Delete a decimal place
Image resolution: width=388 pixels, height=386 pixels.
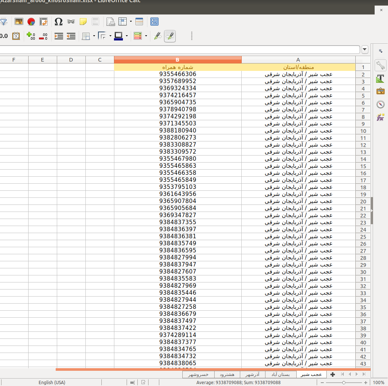point(43,36)
